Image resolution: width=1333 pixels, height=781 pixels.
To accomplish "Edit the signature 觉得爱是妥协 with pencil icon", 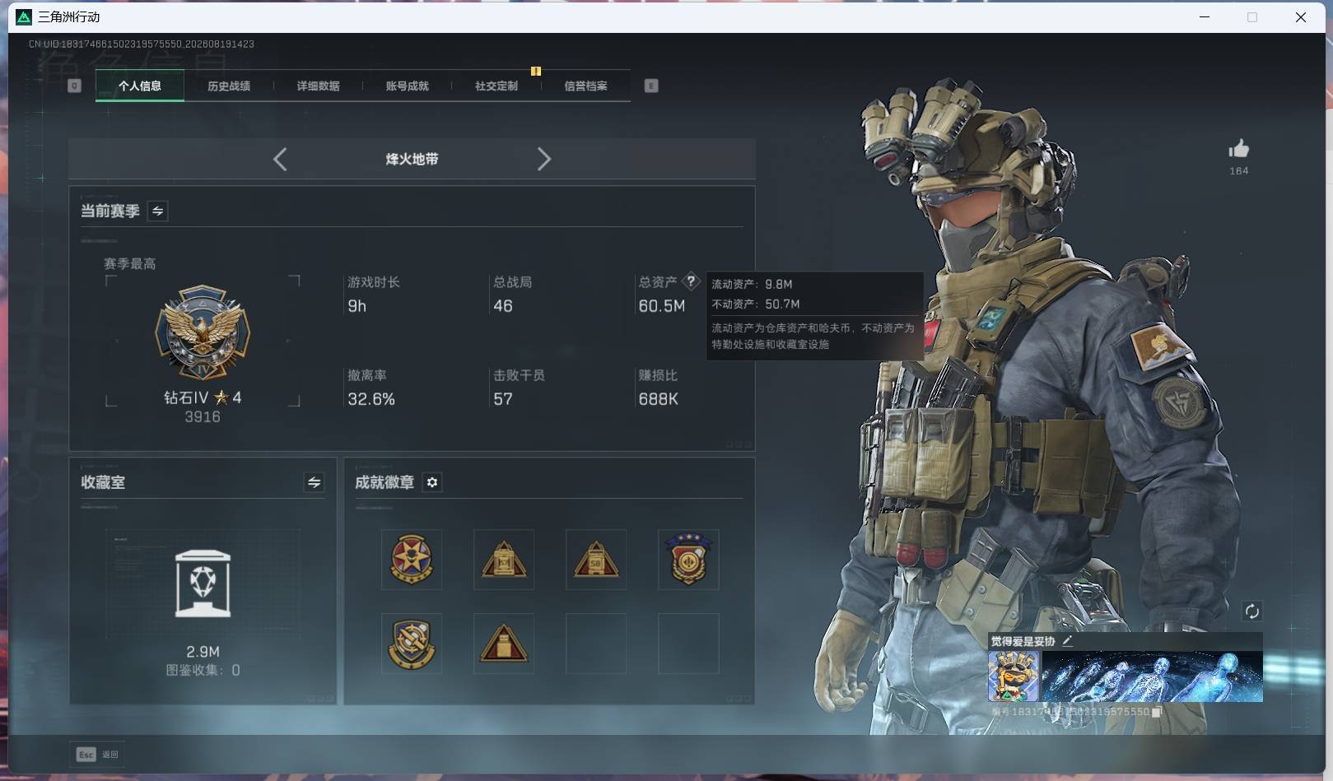I will [1068, 641].
